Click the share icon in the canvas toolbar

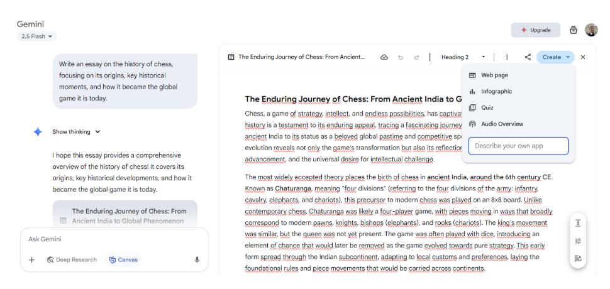(x=528, y=57)
